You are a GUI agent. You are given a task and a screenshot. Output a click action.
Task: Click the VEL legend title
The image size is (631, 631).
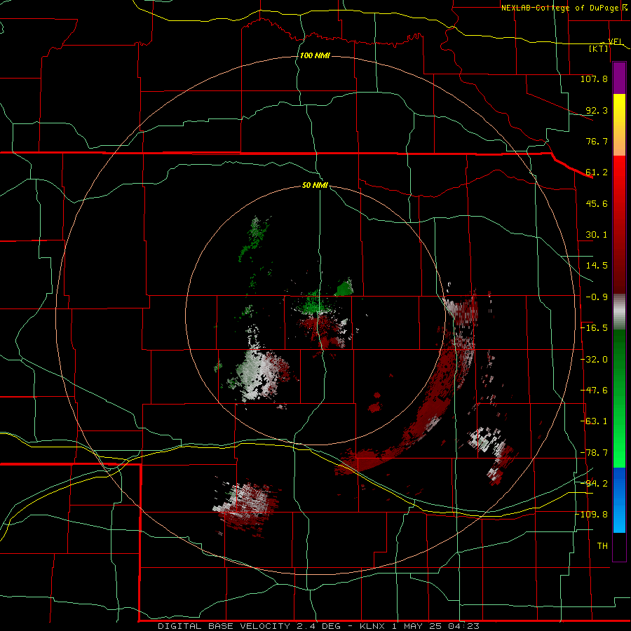tap(616, 41)
